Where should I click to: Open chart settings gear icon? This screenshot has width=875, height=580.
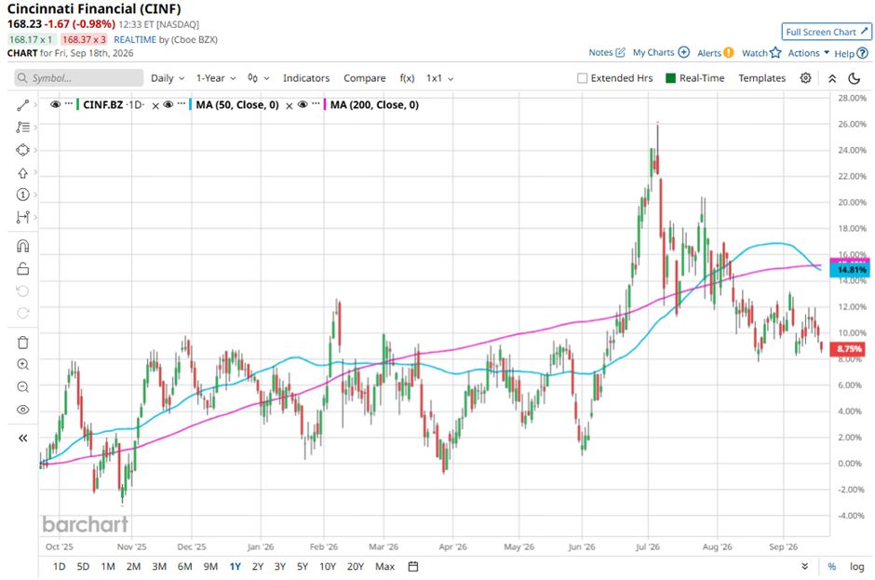pos(805,78)
